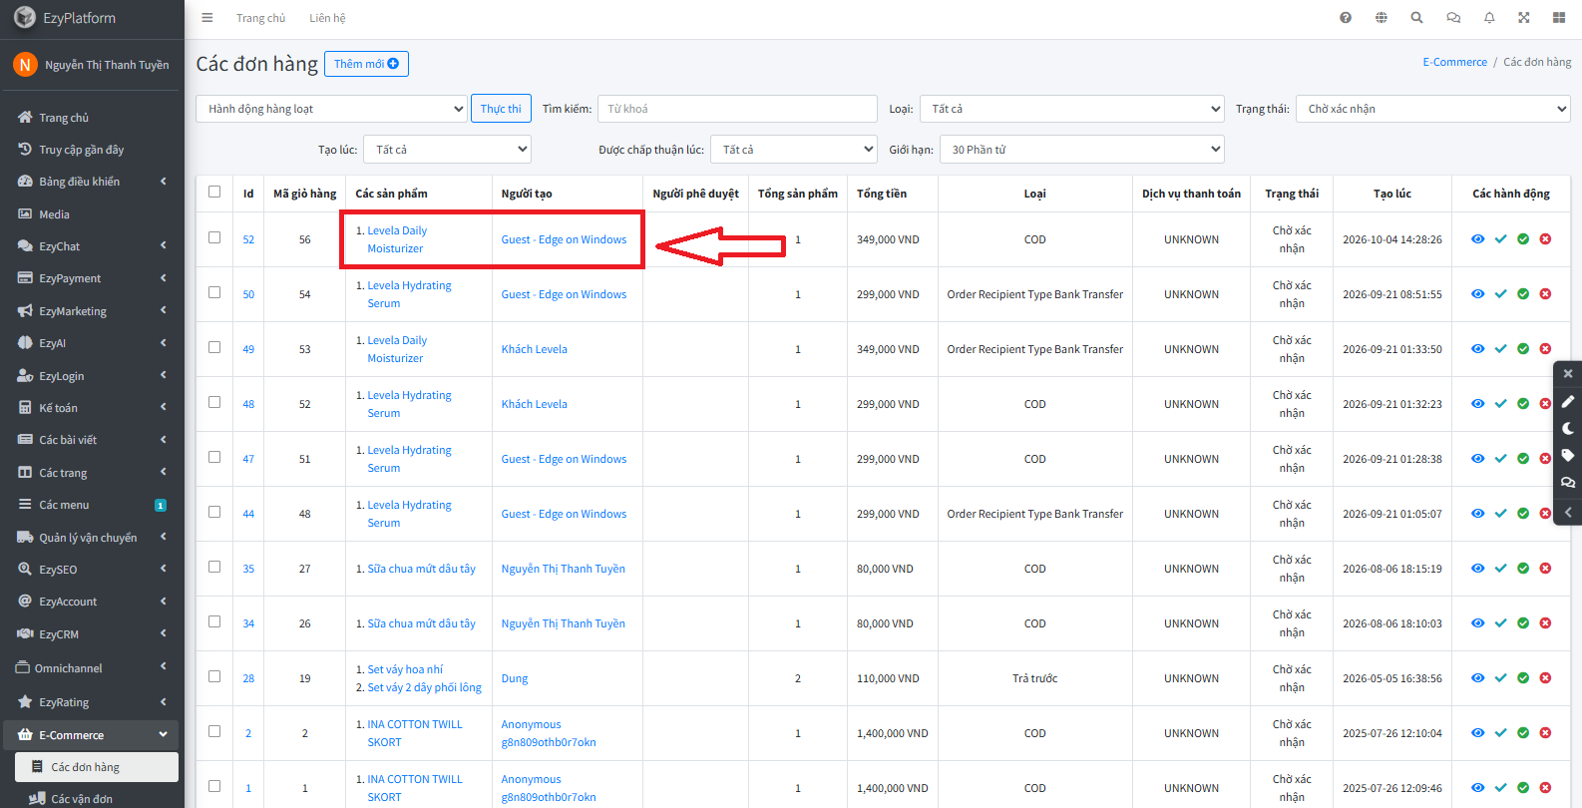
Task: Select the checkbox for order 50
Action: (214, 292)
